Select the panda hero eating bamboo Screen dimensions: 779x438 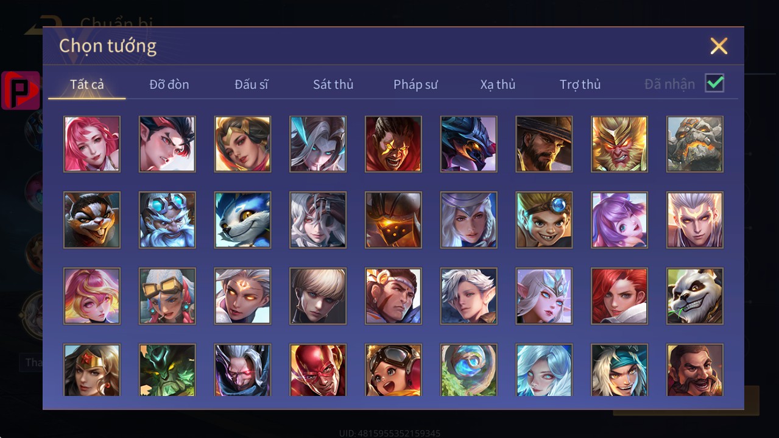coord(695,296)
